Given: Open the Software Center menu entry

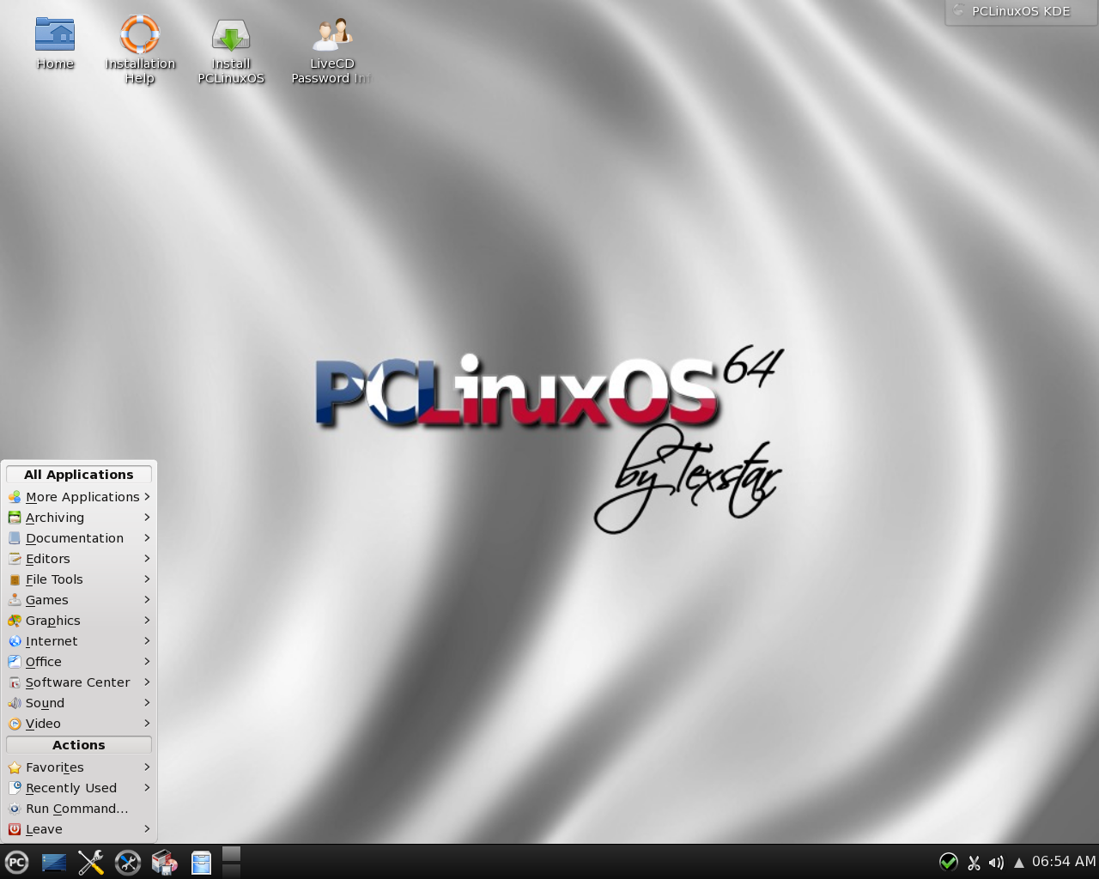Looking at the screenshot, I should [79, 682].
